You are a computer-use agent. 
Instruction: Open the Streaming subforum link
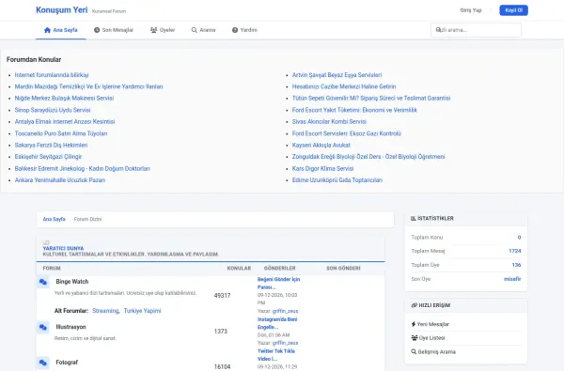(105, 311)
